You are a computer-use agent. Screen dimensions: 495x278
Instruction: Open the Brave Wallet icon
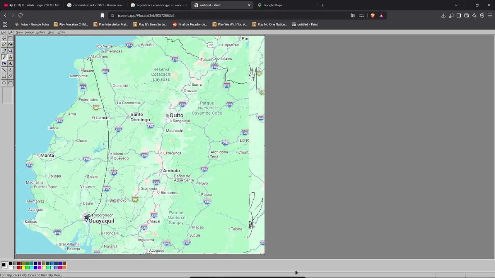click(466, 15)
